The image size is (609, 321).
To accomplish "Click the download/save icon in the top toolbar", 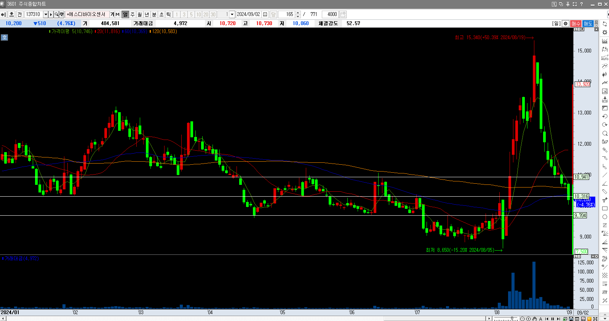I will pyautogui.click(x=11, y=14).
